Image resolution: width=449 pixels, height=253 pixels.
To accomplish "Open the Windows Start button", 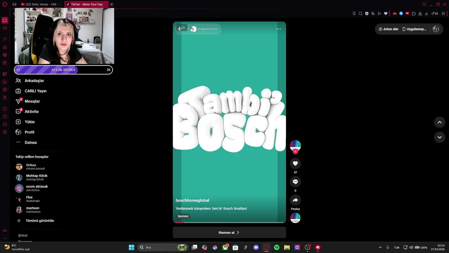I will click(x=132, y=247).
